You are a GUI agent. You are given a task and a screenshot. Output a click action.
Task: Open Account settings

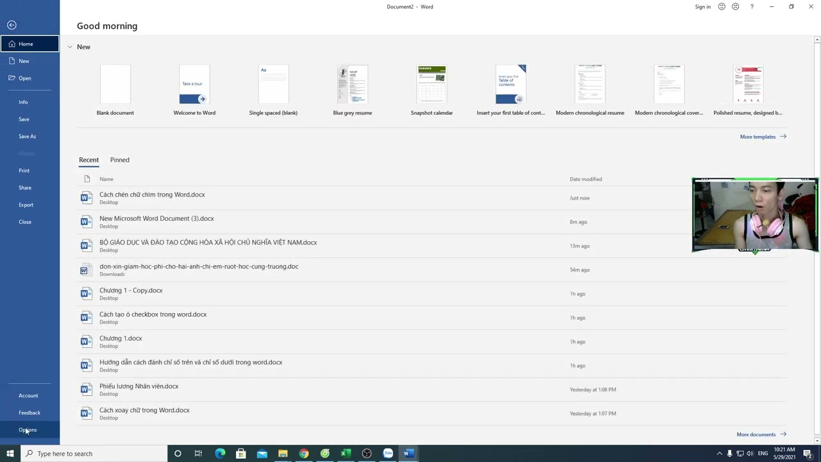(x=30, y=395)
